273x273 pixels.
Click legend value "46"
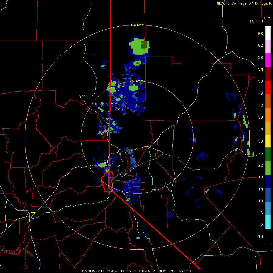(261, 93)
